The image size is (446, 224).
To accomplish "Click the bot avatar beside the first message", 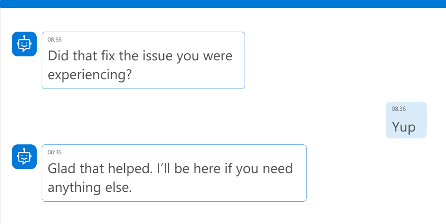I will 24,44.
